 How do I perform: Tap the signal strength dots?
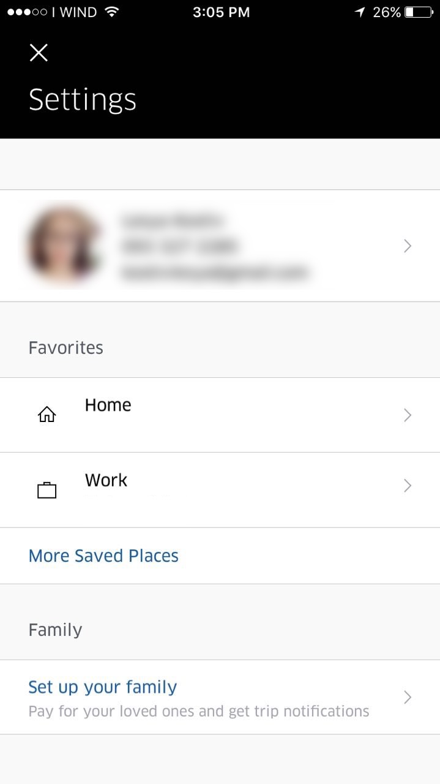coord(26,12)
